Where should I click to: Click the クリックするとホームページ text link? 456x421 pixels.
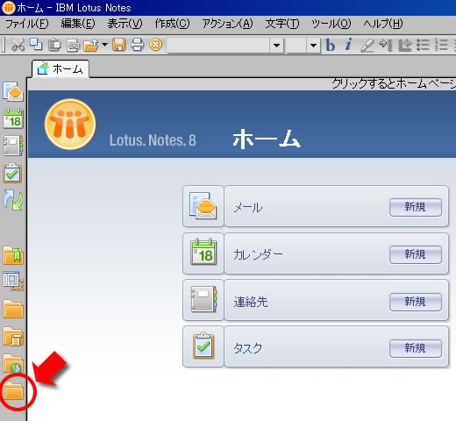click(394, 84)
